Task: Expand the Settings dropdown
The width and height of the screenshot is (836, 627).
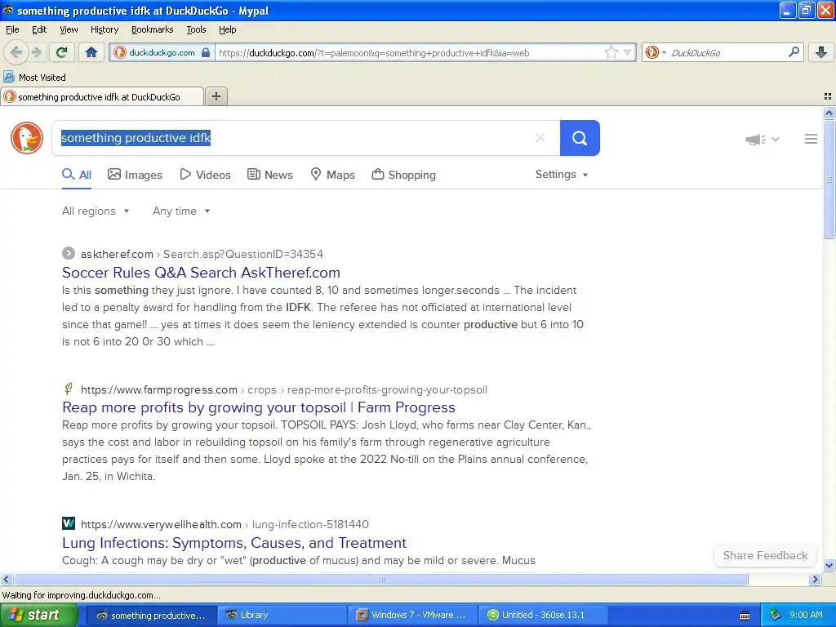Action: click(562, 175)
